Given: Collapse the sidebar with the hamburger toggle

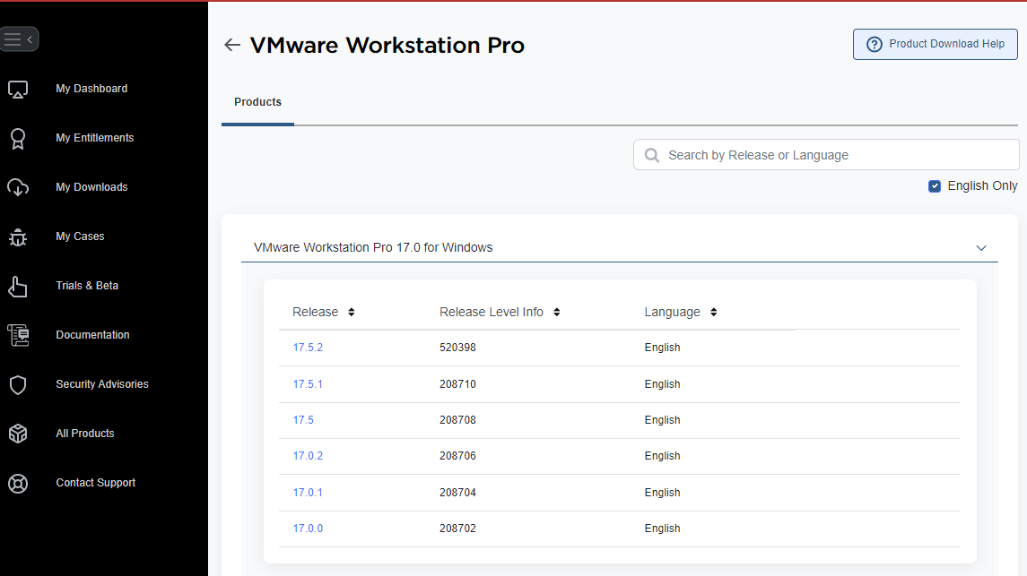Looking at the screenshot, I should 18,39.
